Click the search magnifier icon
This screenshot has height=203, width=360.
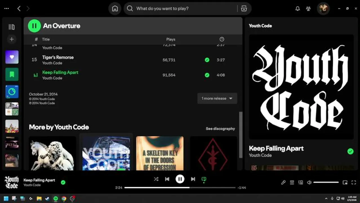(130, 8)
